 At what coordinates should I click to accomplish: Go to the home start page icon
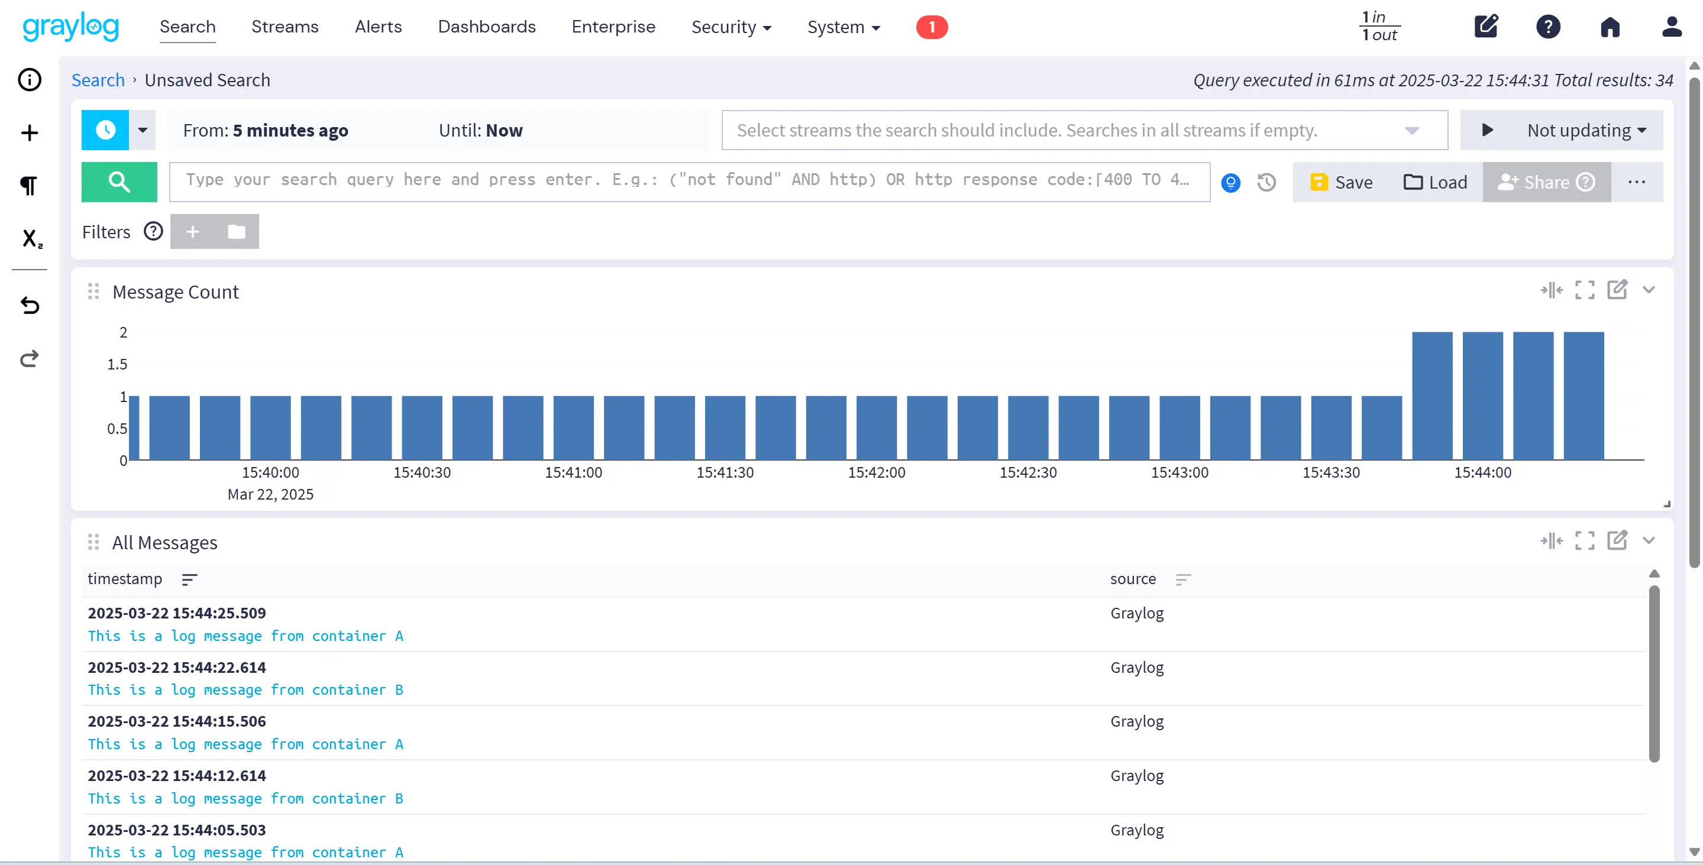[x=1610, y=27]
